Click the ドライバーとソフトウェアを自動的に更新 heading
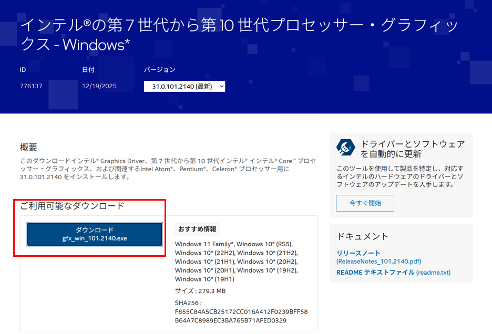Viewport: 492px width, 334px height. (x=413, y=149)
